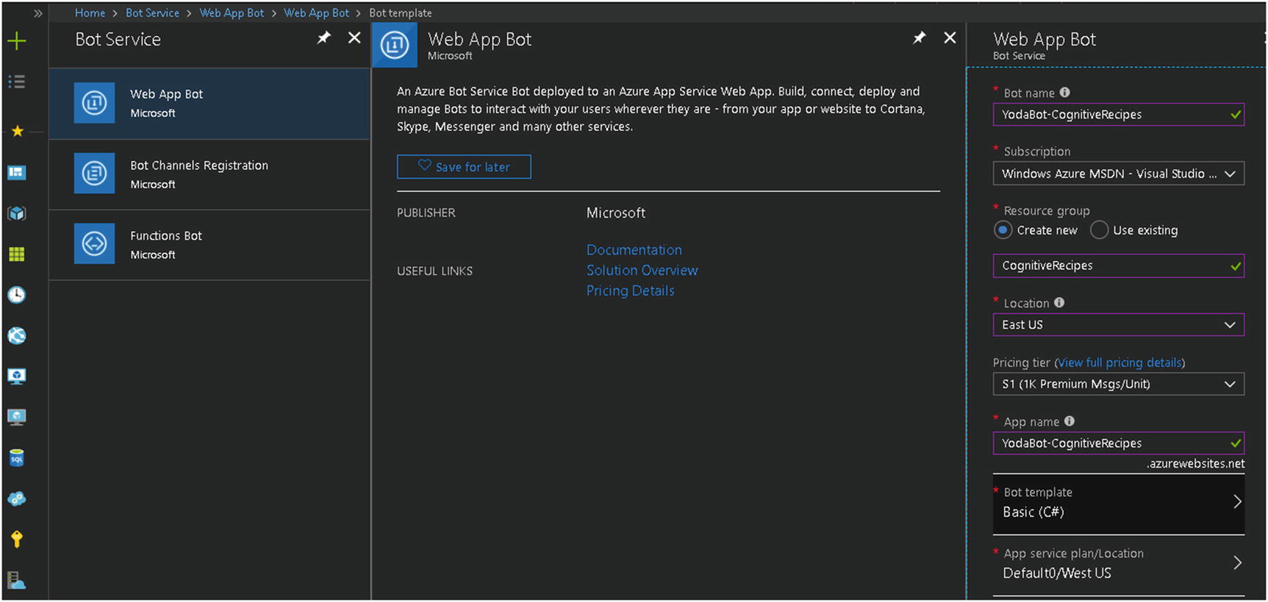
Task: Show App name info tooltip icon
Action: click(1070, 421)
